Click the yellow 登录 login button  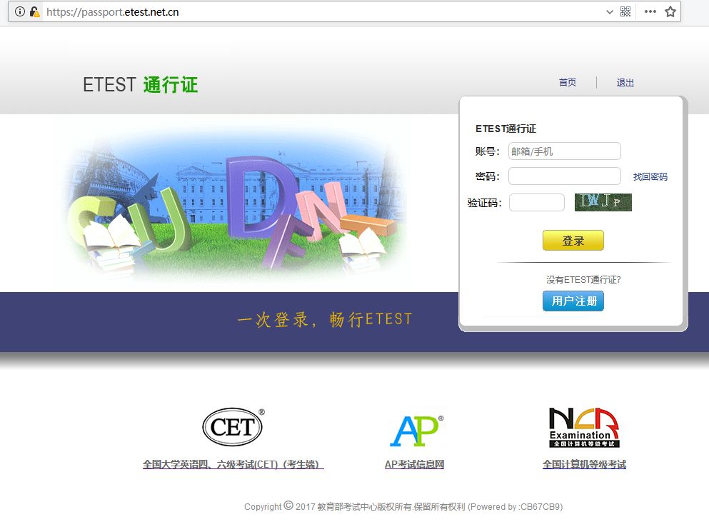tap(573, 241)
